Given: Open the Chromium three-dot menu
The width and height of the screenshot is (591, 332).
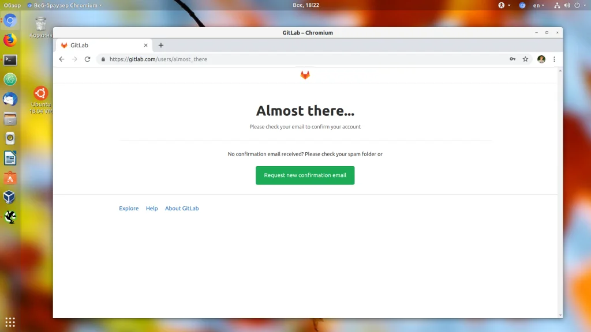Looking at the screenshot, I should tap(554, 59).
